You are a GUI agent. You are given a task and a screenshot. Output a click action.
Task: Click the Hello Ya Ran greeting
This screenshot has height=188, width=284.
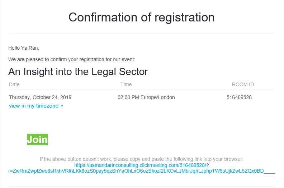24,48
